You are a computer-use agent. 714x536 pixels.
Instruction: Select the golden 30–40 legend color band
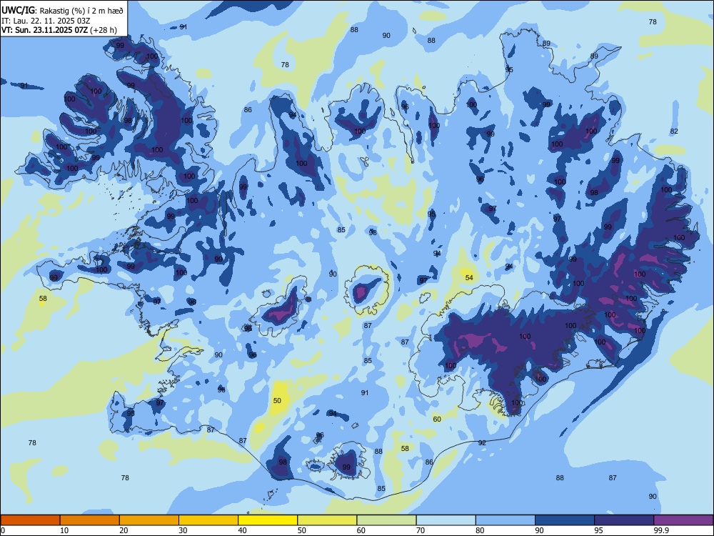208,520
